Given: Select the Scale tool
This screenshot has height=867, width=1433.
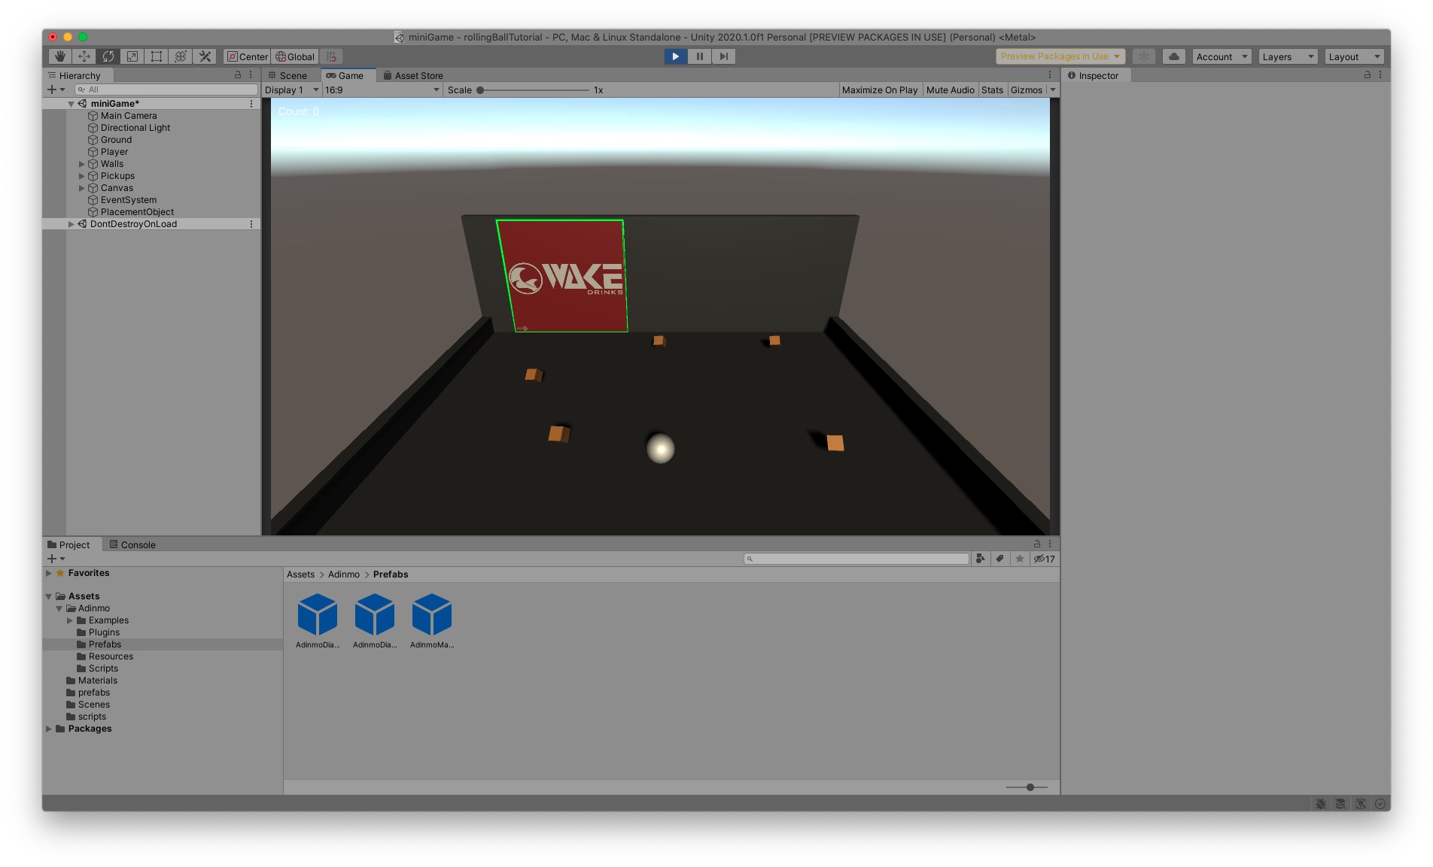Looking at the screenshot, I should (132, 56).
